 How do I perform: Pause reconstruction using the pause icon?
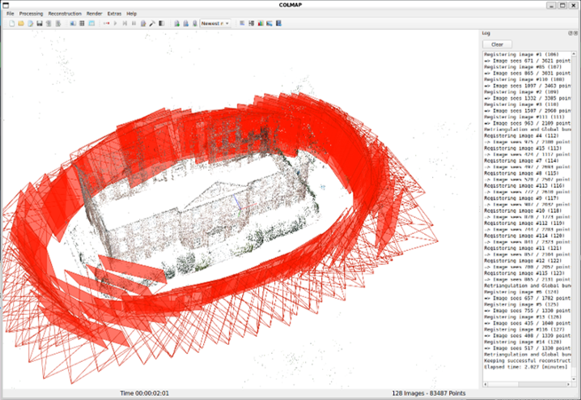[134, 23]
